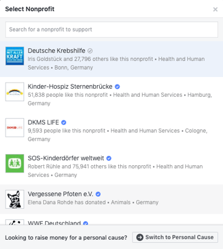Image resolution: width=223 pixels, height=249 pixels.
Task: Choose Vergessene Pfoten e.V. nonprofit
Action: coord(111,199)
